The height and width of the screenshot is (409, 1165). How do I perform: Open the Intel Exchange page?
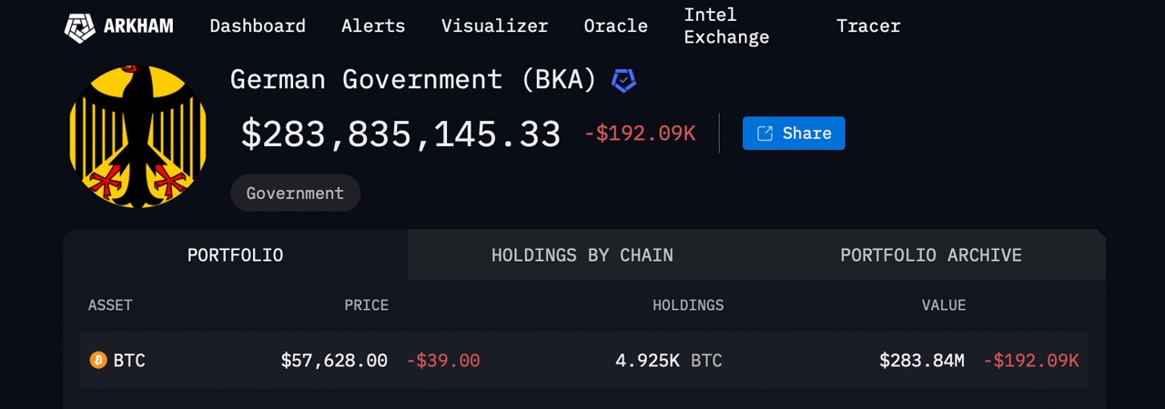[x=726, y=26]
